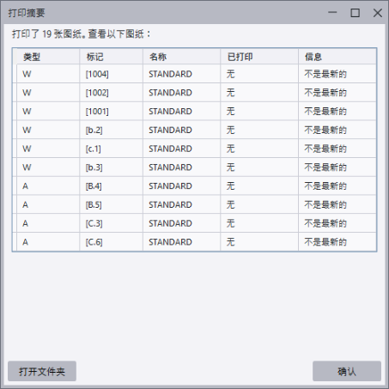Sort by the 标记 column header
The width and height of the screenshot is (389, 389).
click(111, 57)
